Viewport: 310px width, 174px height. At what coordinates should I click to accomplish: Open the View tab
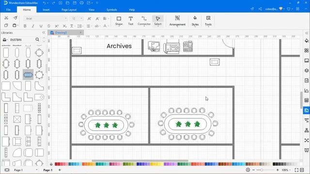coord(92,10)
